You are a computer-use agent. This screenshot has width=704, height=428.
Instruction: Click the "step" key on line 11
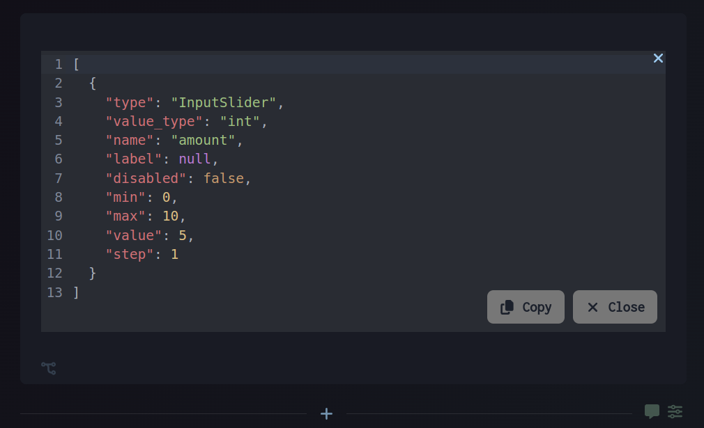coord(130,255)
